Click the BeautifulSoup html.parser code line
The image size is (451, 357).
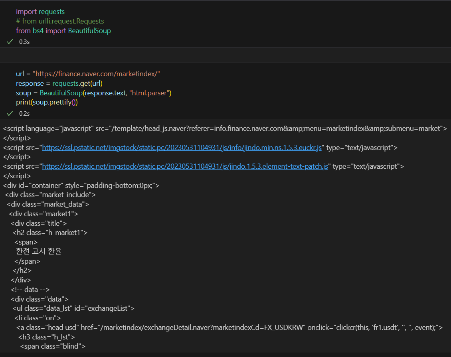[94, 93]
